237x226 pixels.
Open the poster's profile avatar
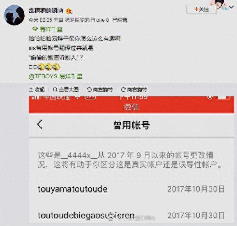(14, 15)
